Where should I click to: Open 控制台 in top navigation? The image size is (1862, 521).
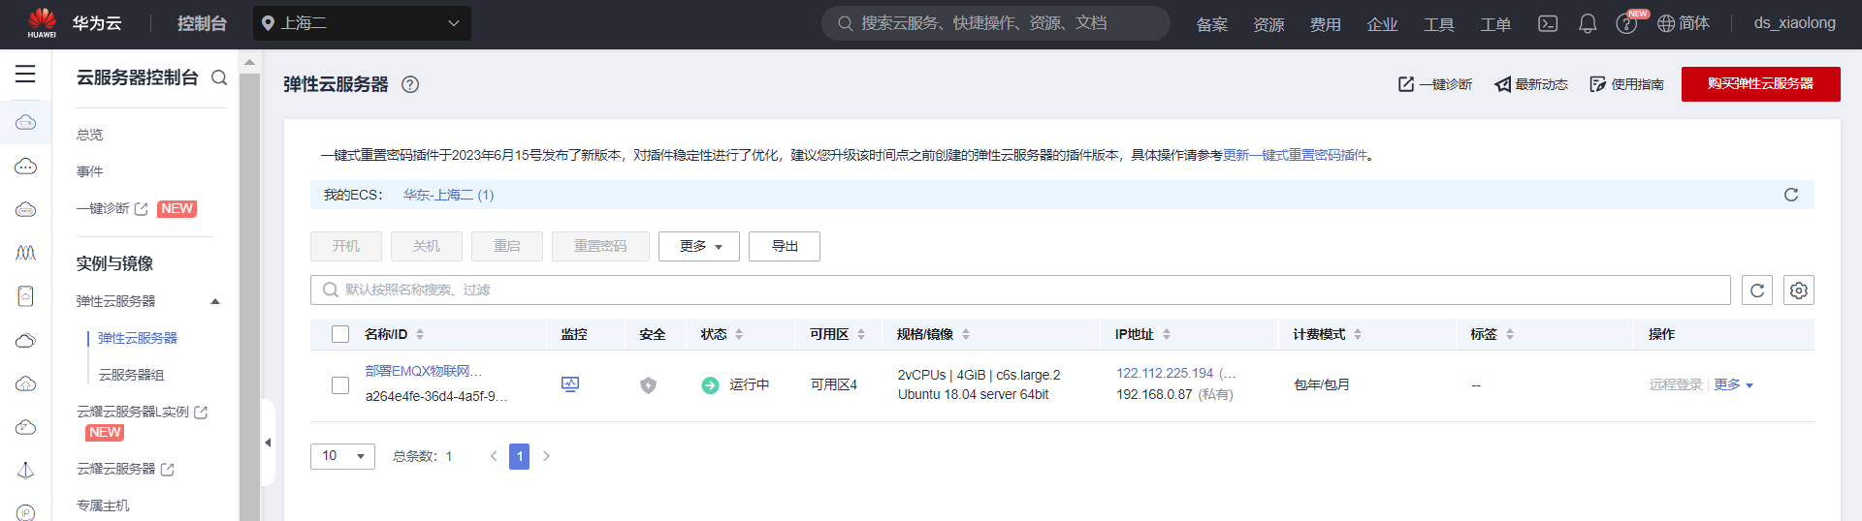[202, 23]
